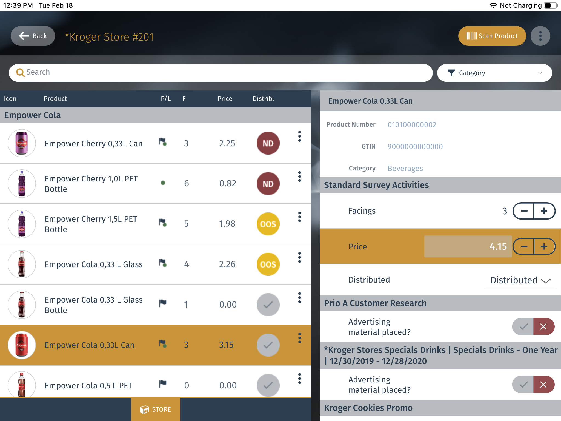Open options for Empower Cola 0,5 L PET
The width and height of the screenshot is (561, 421).
[300, 379]
